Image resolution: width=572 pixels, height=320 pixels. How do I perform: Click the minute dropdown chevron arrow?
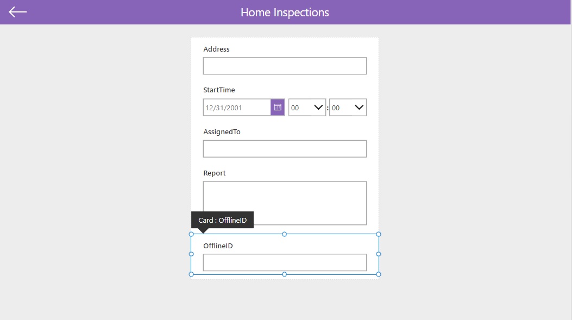pyautogui.click(x=359, y=107)
